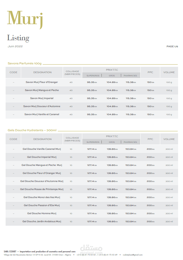Viewport: 183px width, 260px height.
Task: Select "Gel Douche Mangue et Peche Murj" row name
Action: tap(42, 165)
